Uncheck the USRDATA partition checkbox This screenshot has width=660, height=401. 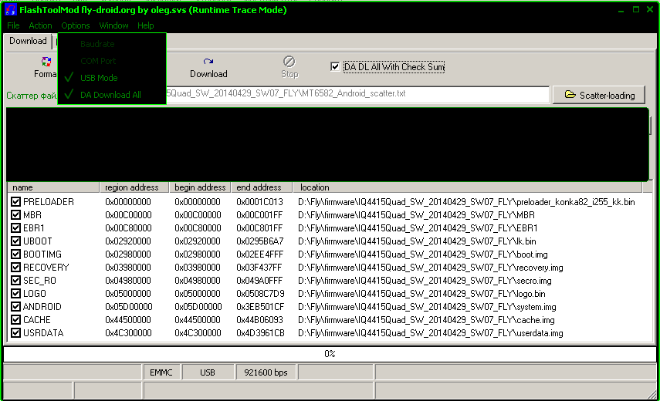point(15,332)
